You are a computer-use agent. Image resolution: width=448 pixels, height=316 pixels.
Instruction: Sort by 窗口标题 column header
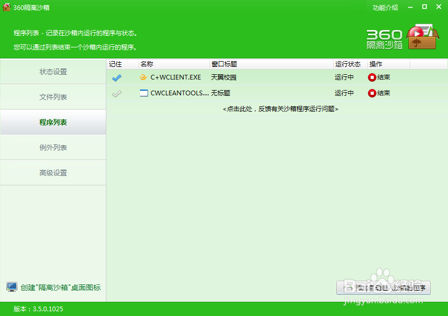[x=272, y=64]
